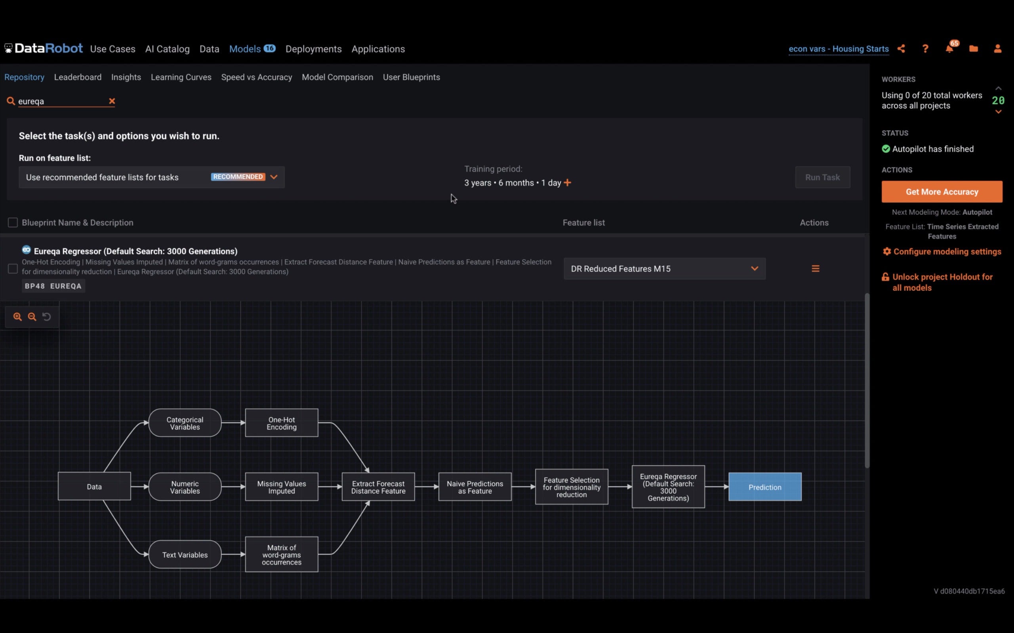
Task: Click the EUREQA tag
Action: click(x=66, y=286)
